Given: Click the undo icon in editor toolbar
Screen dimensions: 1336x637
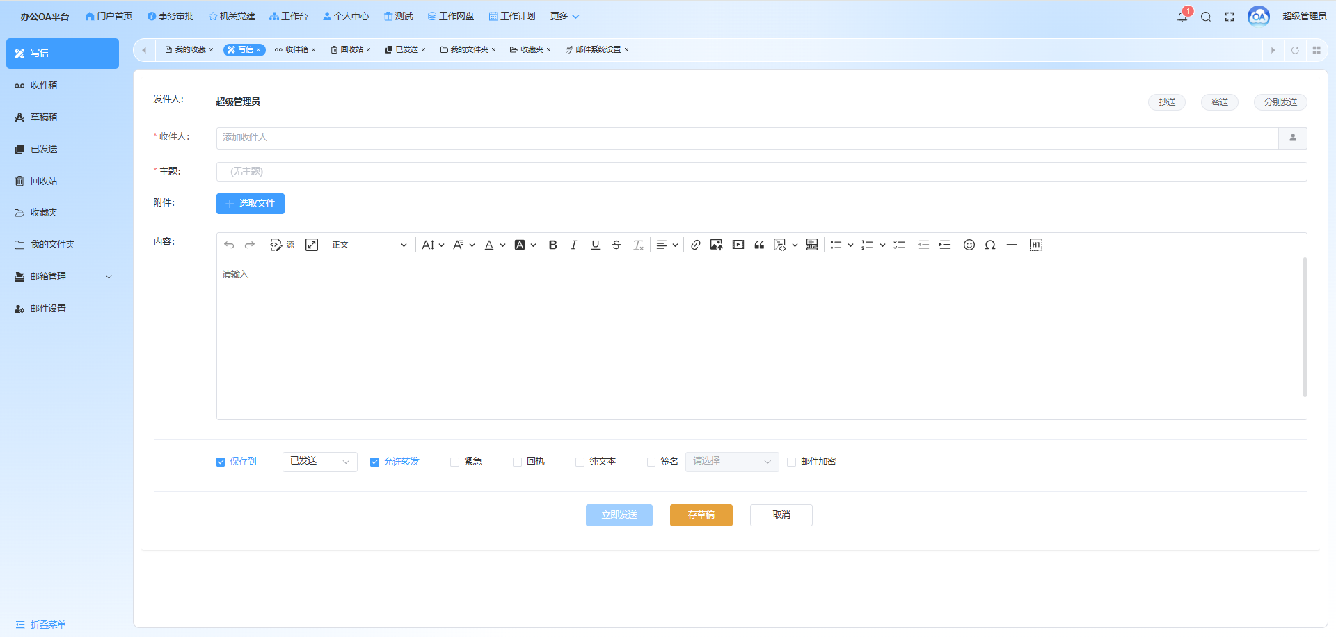Looking at the screenshot, I should pos(229,245).
